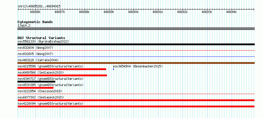Select the gray 13q14.2 cytogenetic band bar
This screenshot has height=118, width=263.
click(x=136, y=29)
